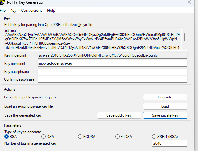Open the Conversions menu
The image size is (198, 151).
point(32,11)
